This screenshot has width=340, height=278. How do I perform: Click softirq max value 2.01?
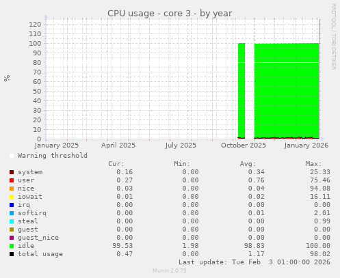tap(322, 213)
